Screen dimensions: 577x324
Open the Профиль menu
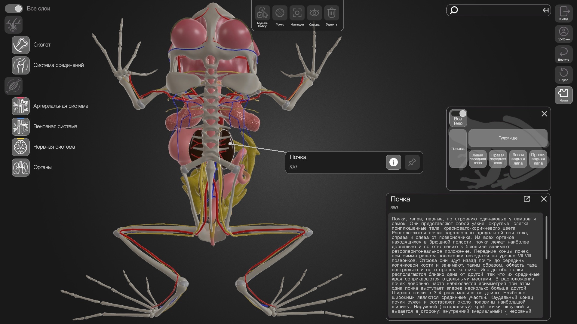tap(563, 34)
